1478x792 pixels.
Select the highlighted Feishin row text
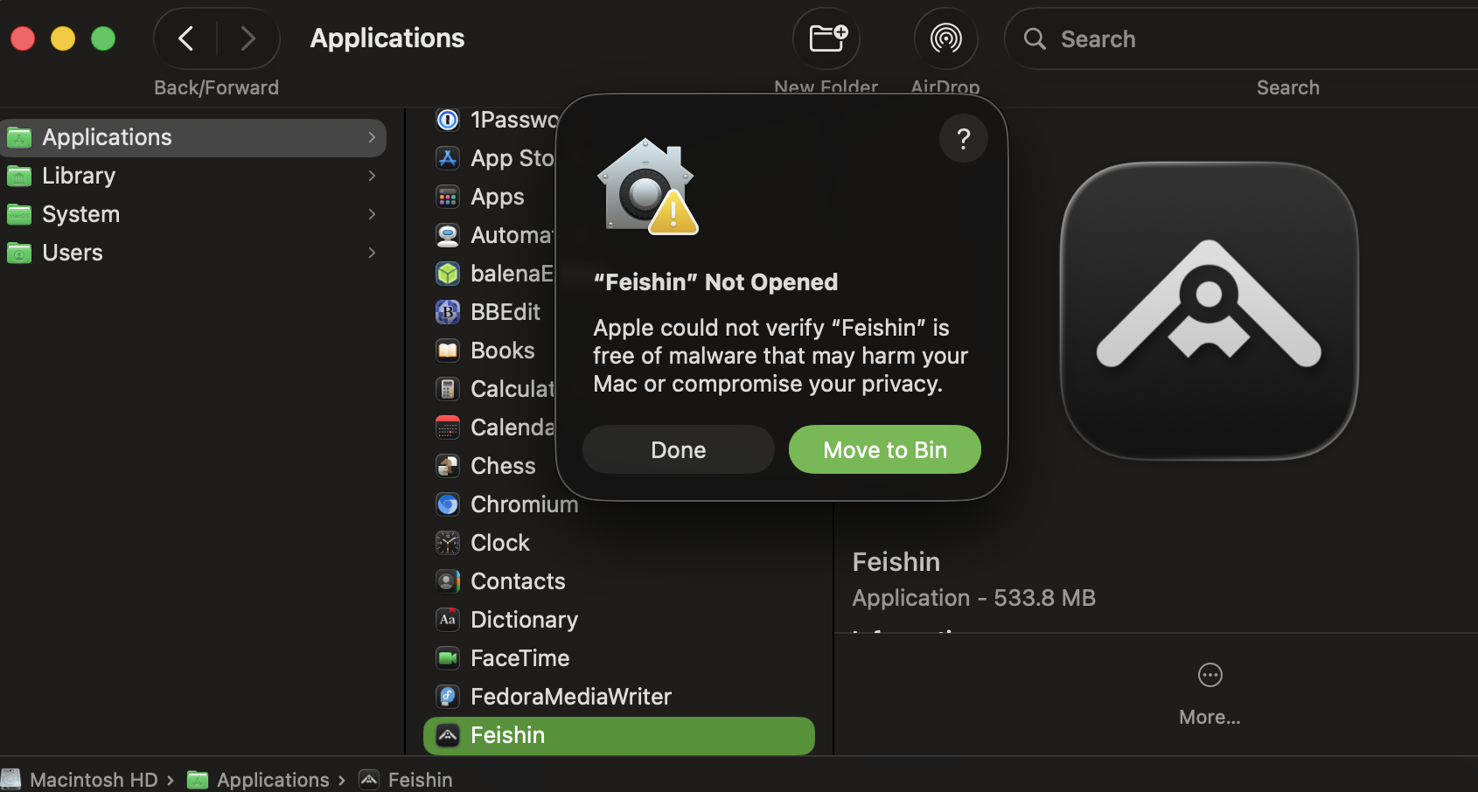click(x=507, y=735)
